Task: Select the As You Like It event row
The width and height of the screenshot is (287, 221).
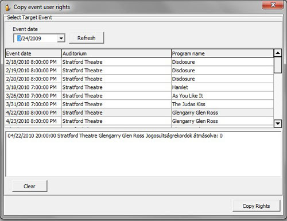Action: click(x=139, y=96)
